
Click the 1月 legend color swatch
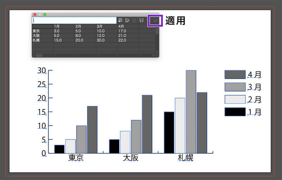point(235,112)
